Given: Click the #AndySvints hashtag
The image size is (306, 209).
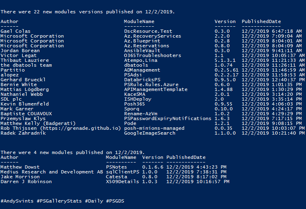Looking at the screenshot, I should (17, 201).
